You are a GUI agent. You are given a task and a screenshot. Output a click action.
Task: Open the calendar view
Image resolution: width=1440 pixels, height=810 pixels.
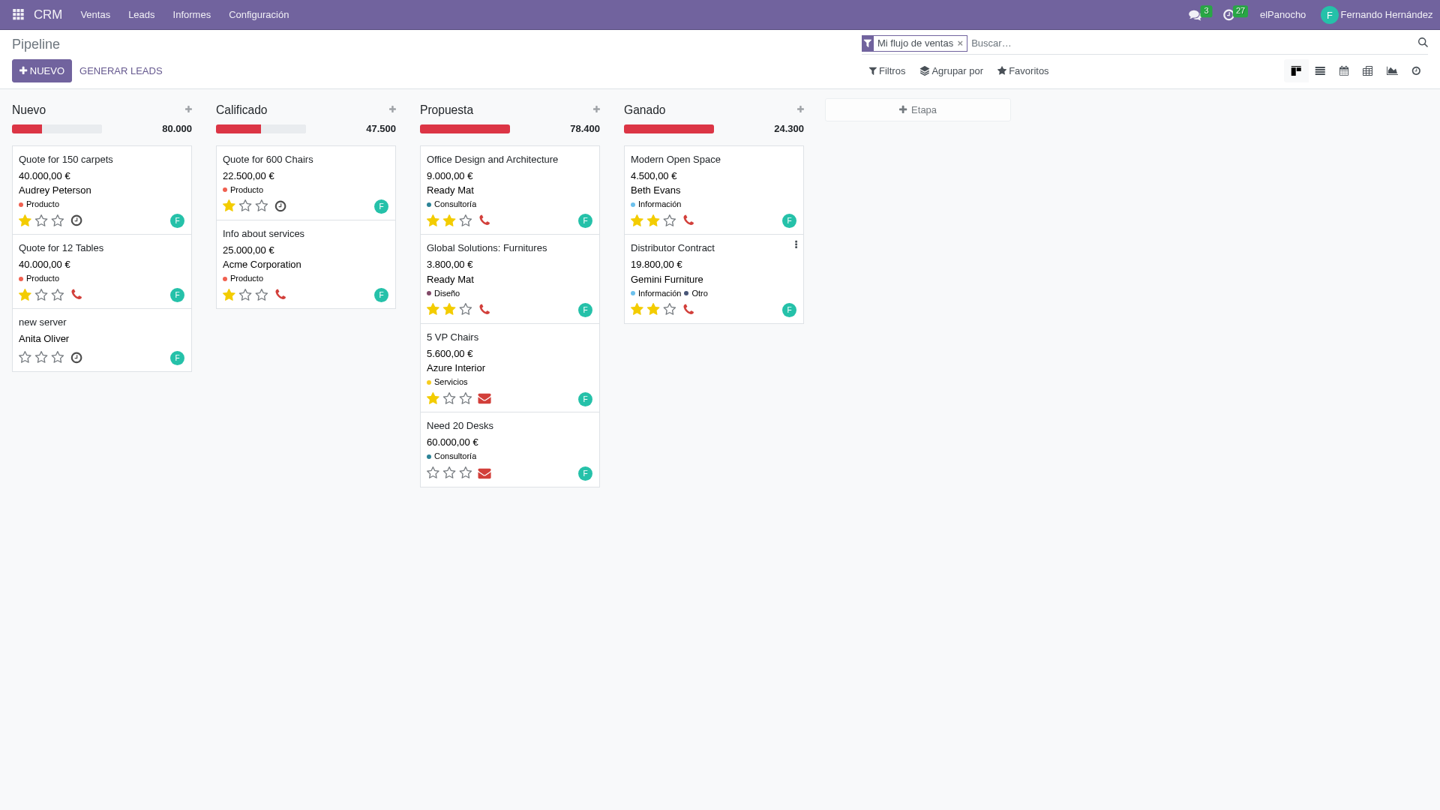point(1344,70)
